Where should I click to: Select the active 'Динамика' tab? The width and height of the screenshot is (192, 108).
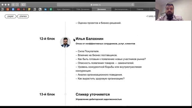pyautogui.click(x=101, y=9)
